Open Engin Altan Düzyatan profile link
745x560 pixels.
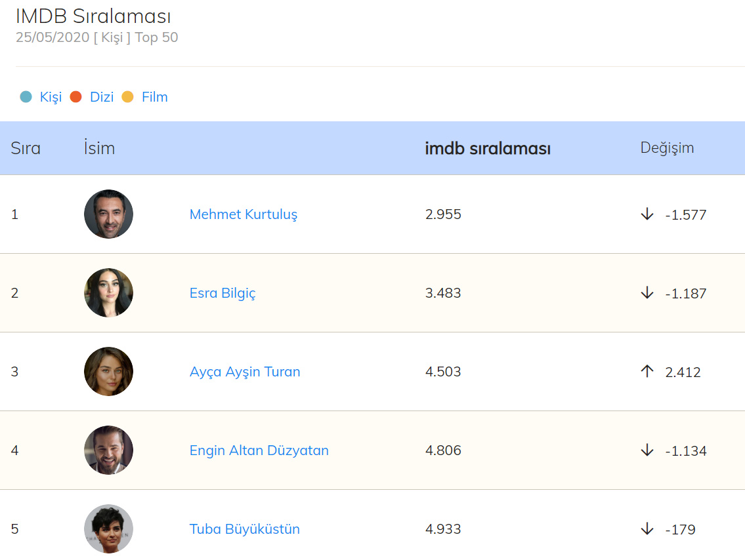point(259,450)
